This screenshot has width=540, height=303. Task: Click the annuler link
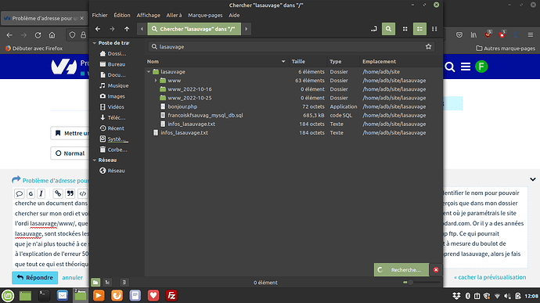coord(72,277)
